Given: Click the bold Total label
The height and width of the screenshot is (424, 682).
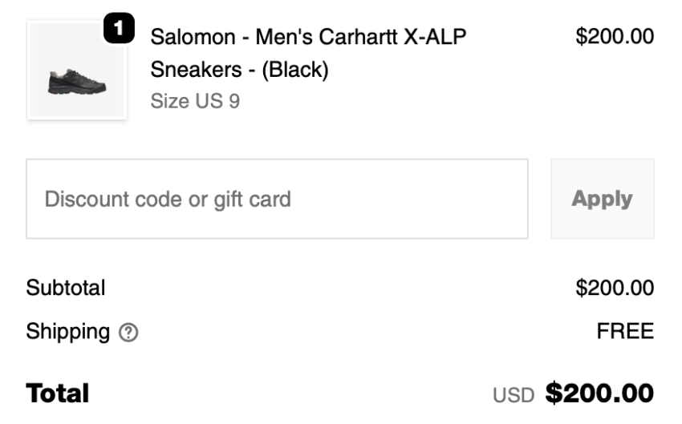Looking at the screenshot, I should 58,394.
